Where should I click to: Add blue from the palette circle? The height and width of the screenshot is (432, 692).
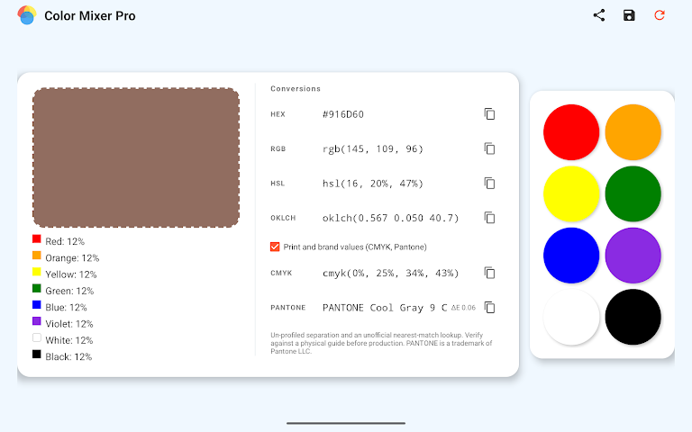pos(571,256)
